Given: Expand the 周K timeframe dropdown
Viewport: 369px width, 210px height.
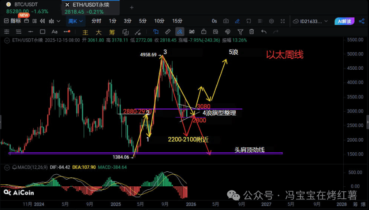Looking at the screenshot, I should (75, 21).
